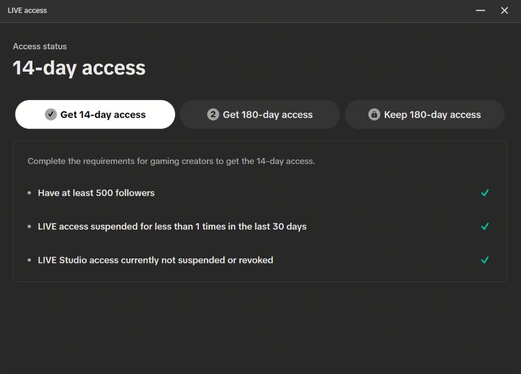Viewport: 521px width, 374px height.
Task: Expand the Get 180-day access section
Action: tap(259, 114)
